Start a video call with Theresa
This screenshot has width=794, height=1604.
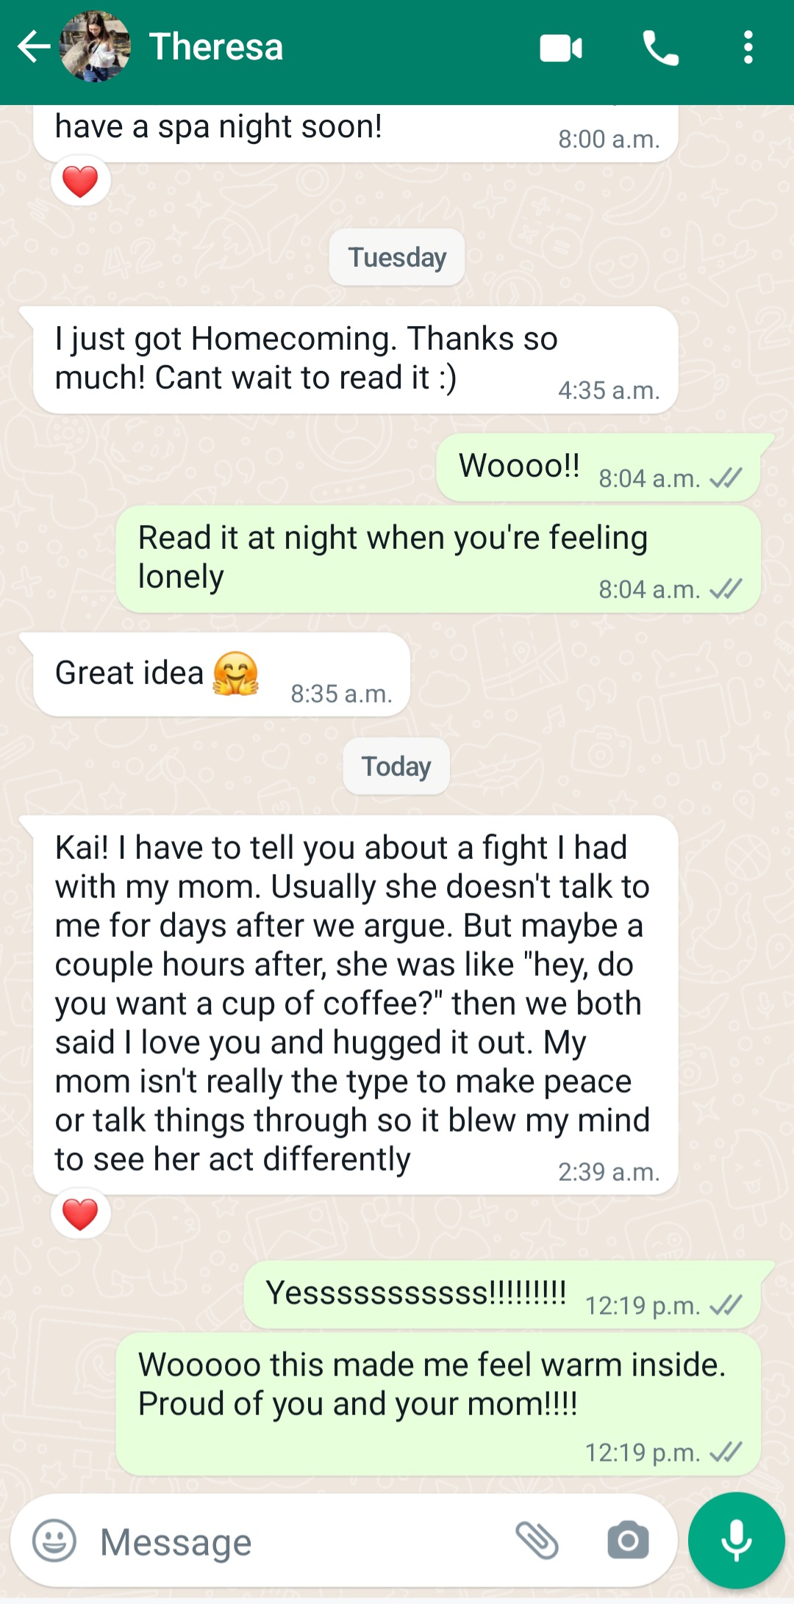pyautogui.click(x=561, y=48)
